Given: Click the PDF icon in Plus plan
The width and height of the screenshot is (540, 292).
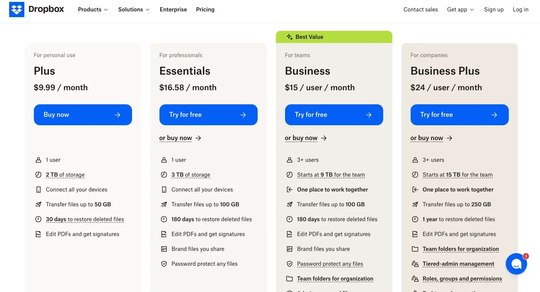Looking at the screenshot, I should (x=38, y=234).
